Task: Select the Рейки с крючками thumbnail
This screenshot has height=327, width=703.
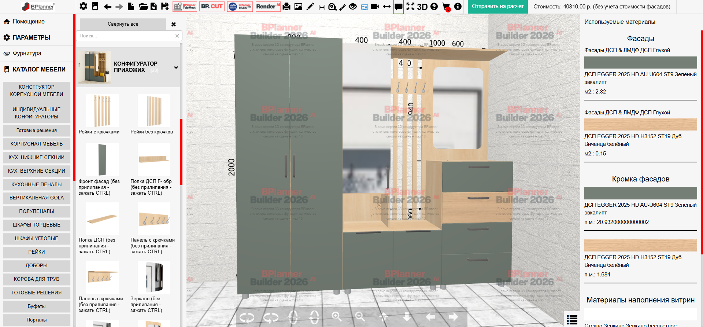Action: [x=102, y=111]
